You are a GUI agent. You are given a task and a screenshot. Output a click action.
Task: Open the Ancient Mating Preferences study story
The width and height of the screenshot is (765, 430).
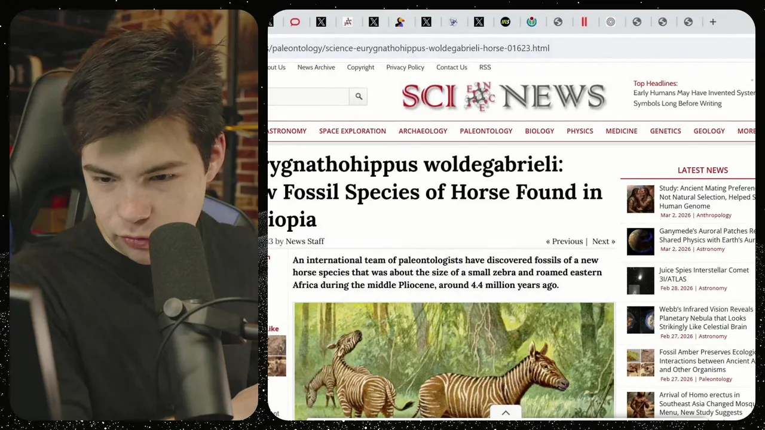point(707,197)
